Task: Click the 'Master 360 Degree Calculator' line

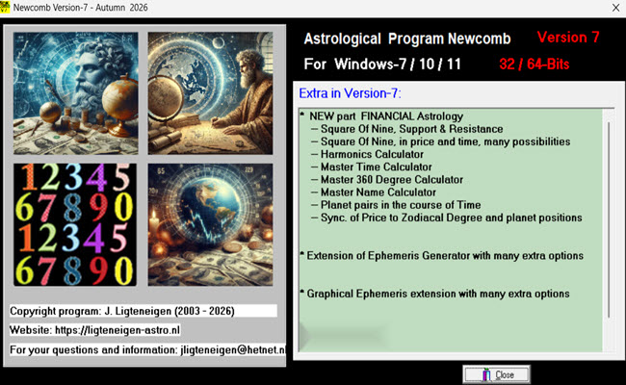Action: click(392, 180)
